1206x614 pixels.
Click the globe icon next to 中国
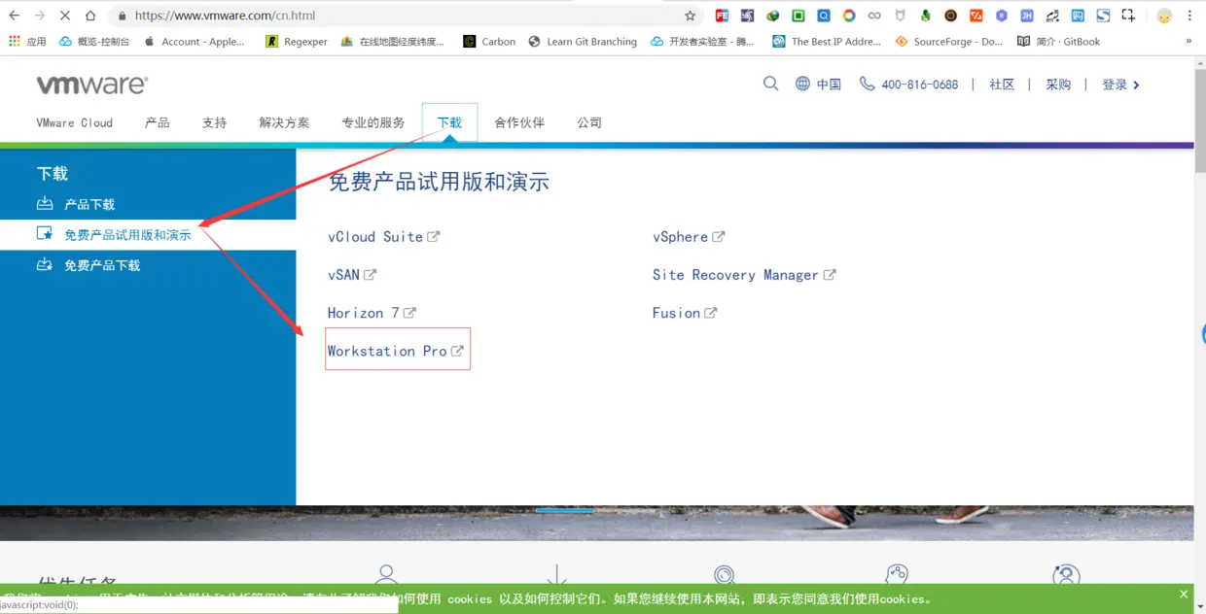[x=800, y=85]
